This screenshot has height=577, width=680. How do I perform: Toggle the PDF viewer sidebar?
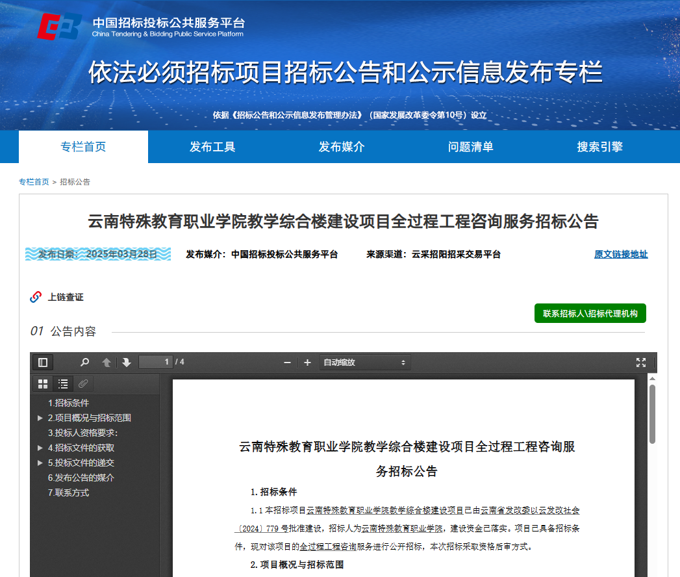tap(43, 362)
